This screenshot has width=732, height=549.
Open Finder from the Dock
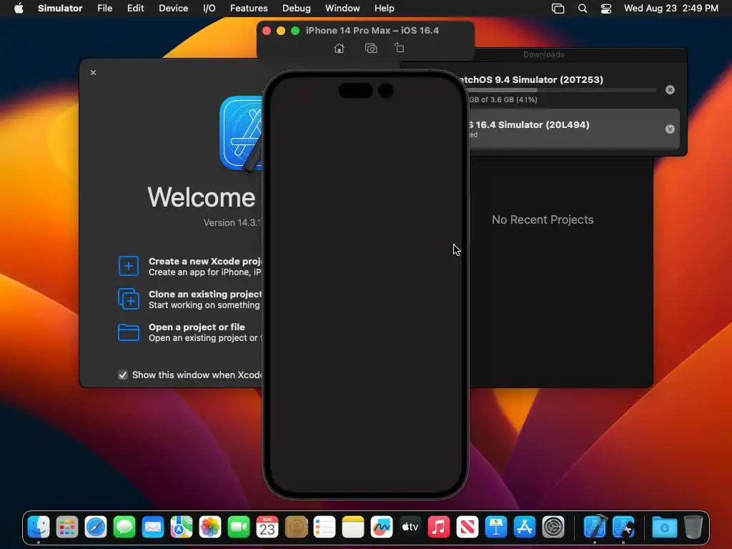[39, 527]
